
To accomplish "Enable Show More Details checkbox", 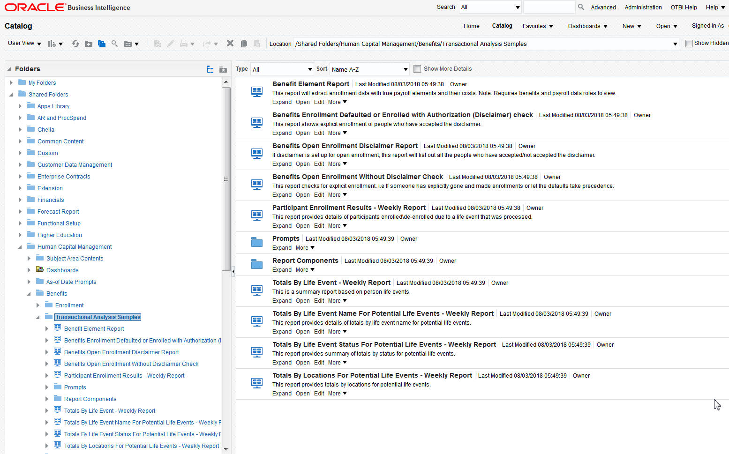I will [417, 69].
